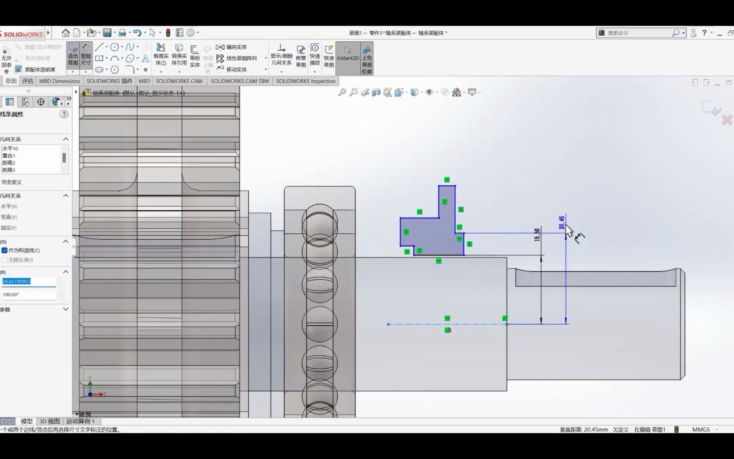734x459 pixels.
Task: Select the Circle sketch tool
Action: tap(115, 47)
